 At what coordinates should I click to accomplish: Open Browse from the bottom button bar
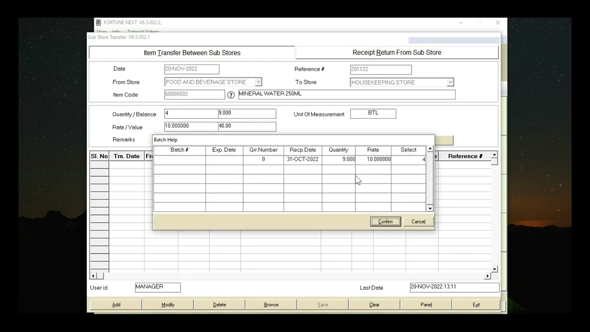click(271, 304)
